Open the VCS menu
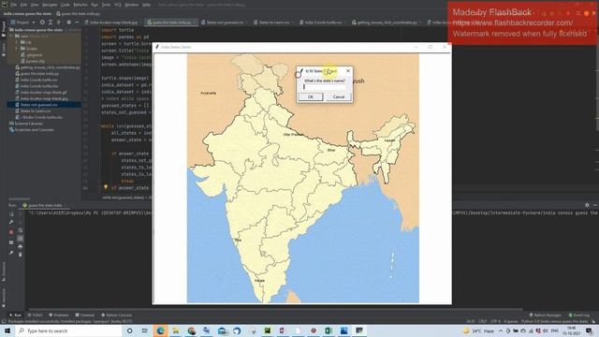This screenshot has width=599, height=337. (x=118, y=5)
